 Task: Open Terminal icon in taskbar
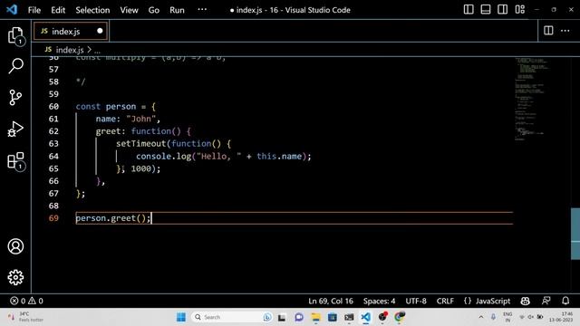[349, 317]
